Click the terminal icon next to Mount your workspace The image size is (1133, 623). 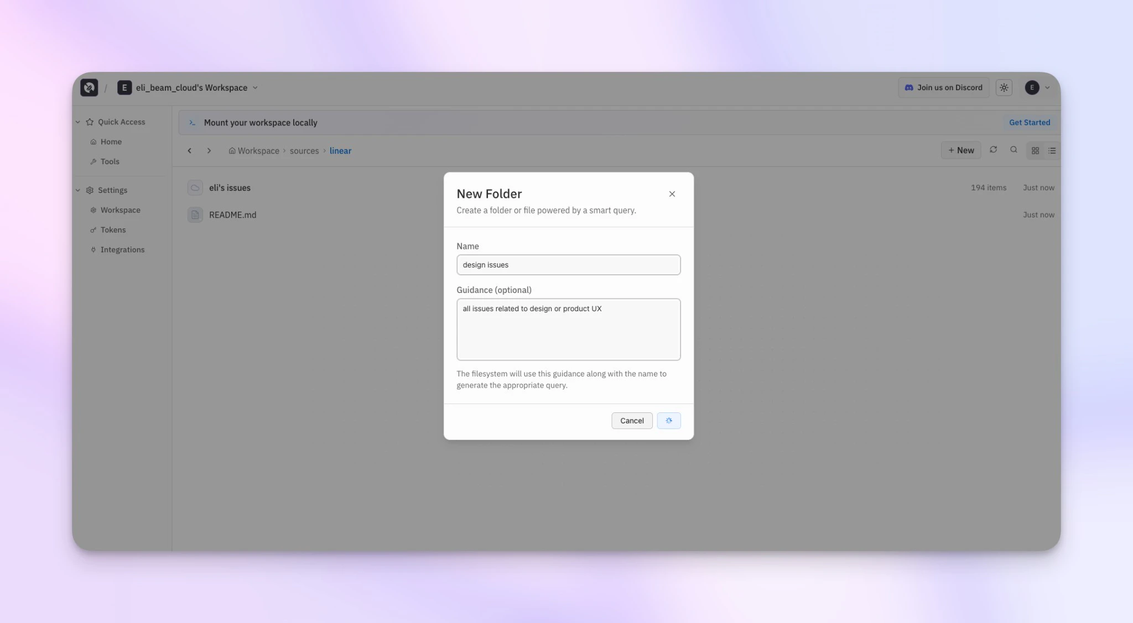(x=192, y=123)
